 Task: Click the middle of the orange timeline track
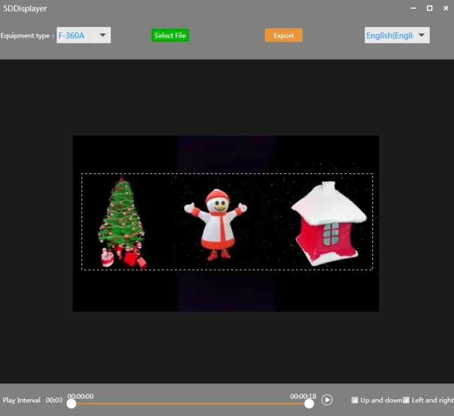point(190,403)
